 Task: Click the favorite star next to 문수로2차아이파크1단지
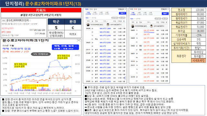(x=30, y=21)
